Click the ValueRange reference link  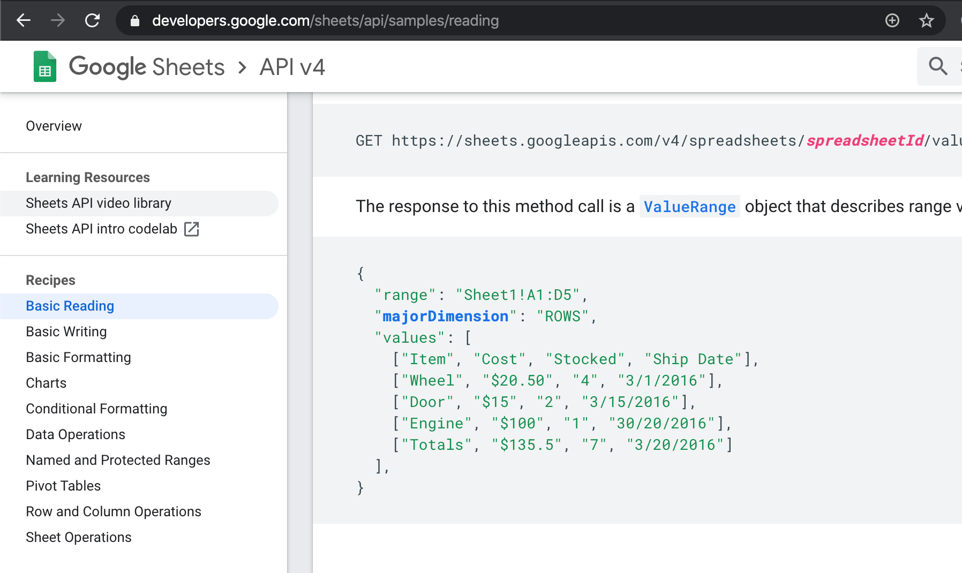pos(690,207)
